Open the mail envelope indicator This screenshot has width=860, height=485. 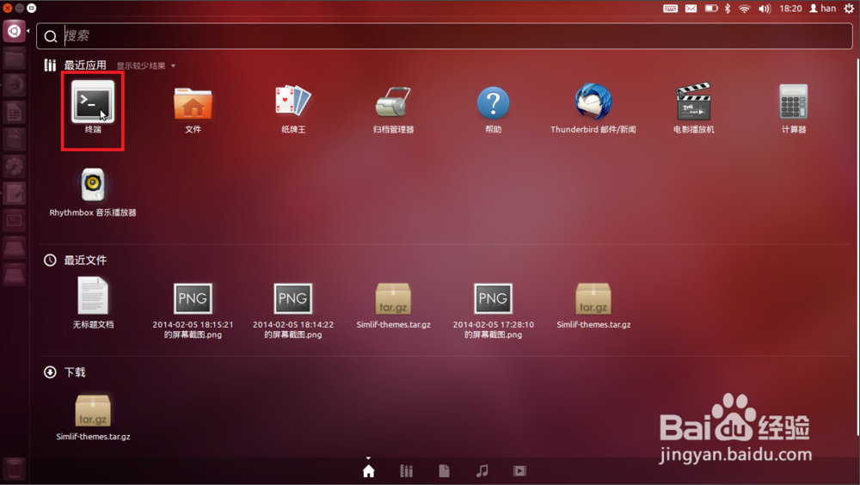tap(691, 9)
